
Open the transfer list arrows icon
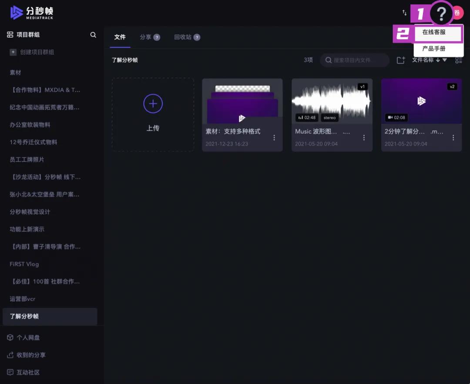(404, 13)
